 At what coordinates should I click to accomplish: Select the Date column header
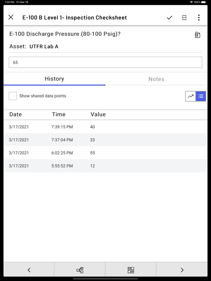click(x=16, y=114)
